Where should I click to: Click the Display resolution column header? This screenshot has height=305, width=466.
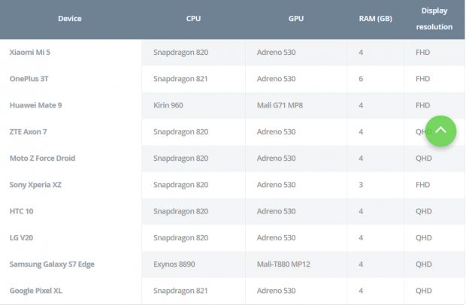click(434, 19)
